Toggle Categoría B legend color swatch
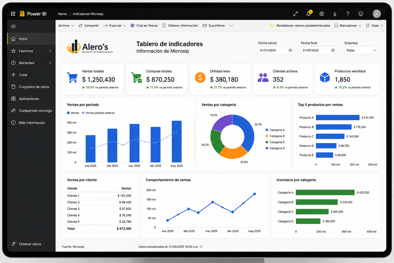This screenshot has width=394, height=263. tap(267, 136)
